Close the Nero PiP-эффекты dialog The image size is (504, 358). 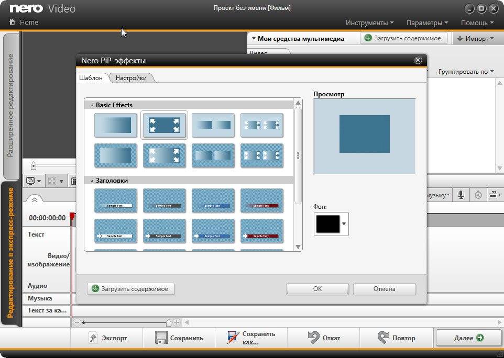[418, 60]
